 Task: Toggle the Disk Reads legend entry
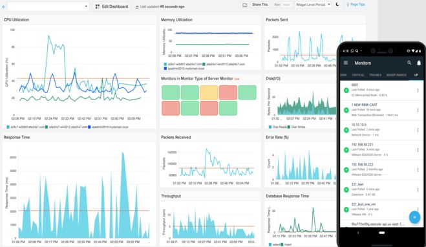coord(278,127)
